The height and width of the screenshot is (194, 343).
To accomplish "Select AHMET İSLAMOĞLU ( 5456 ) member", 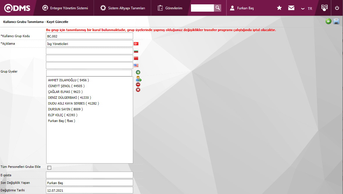I will [x=69, y=80].
